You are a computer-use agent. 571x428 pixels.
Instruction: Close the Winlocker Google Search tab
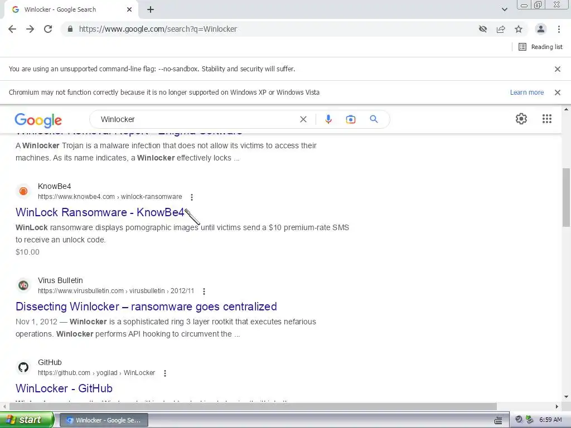[129, 9]
